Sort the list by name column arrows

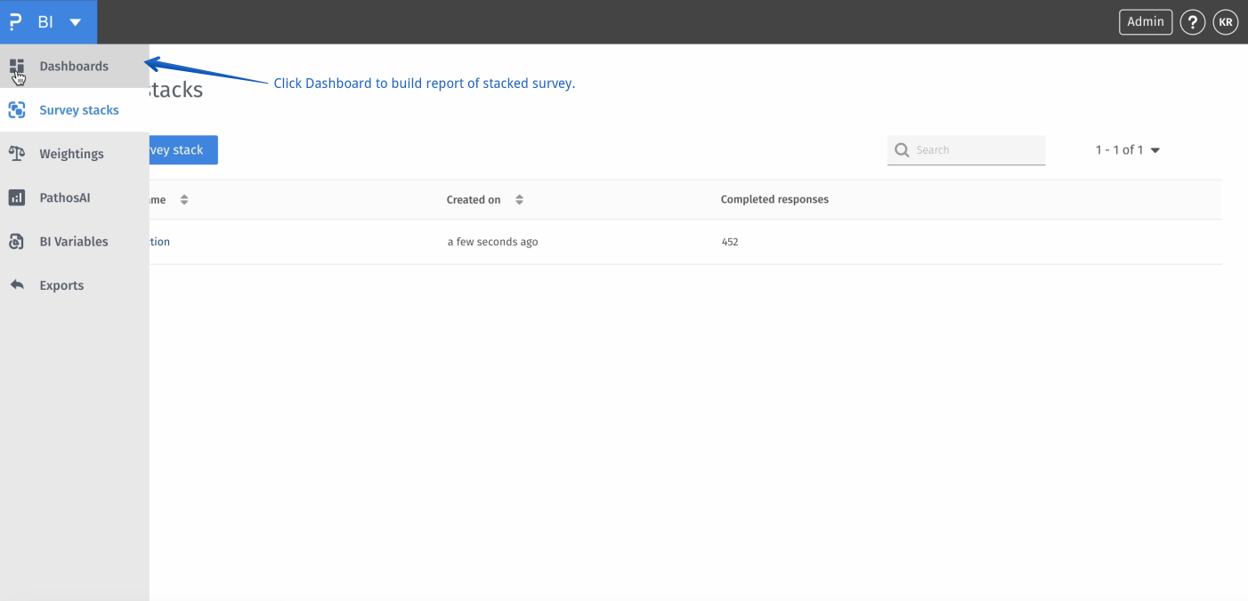pyautogui.click(x=184, y=200)
